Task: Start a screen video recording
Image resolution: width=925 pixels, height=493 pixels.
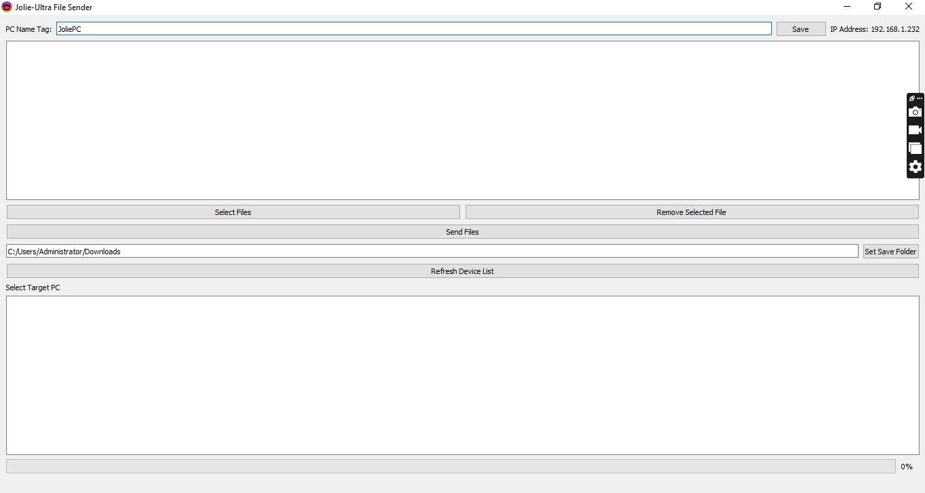Action: pos(916,130)
